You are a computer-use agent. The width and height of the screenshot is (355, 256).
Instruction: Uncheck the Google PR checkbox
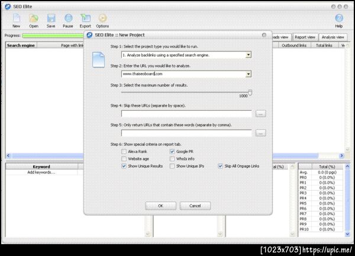click(172, 152)
